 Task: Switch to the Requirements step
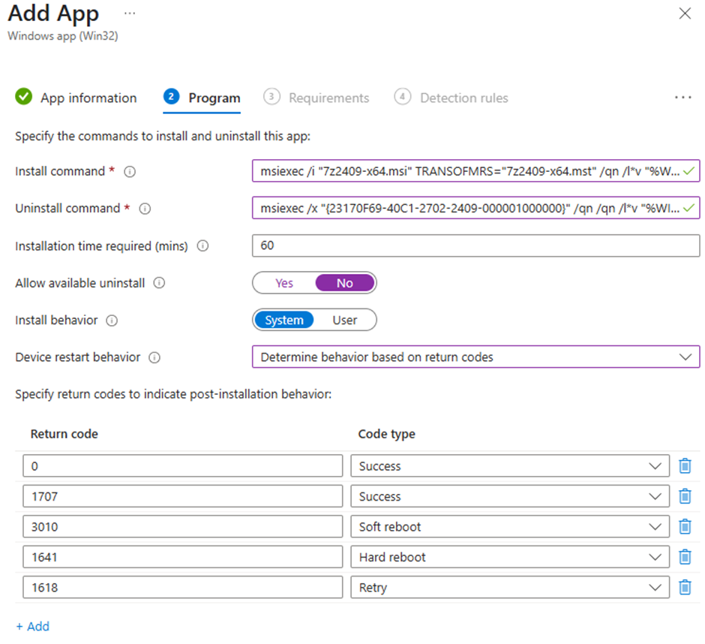click(328, 98)
